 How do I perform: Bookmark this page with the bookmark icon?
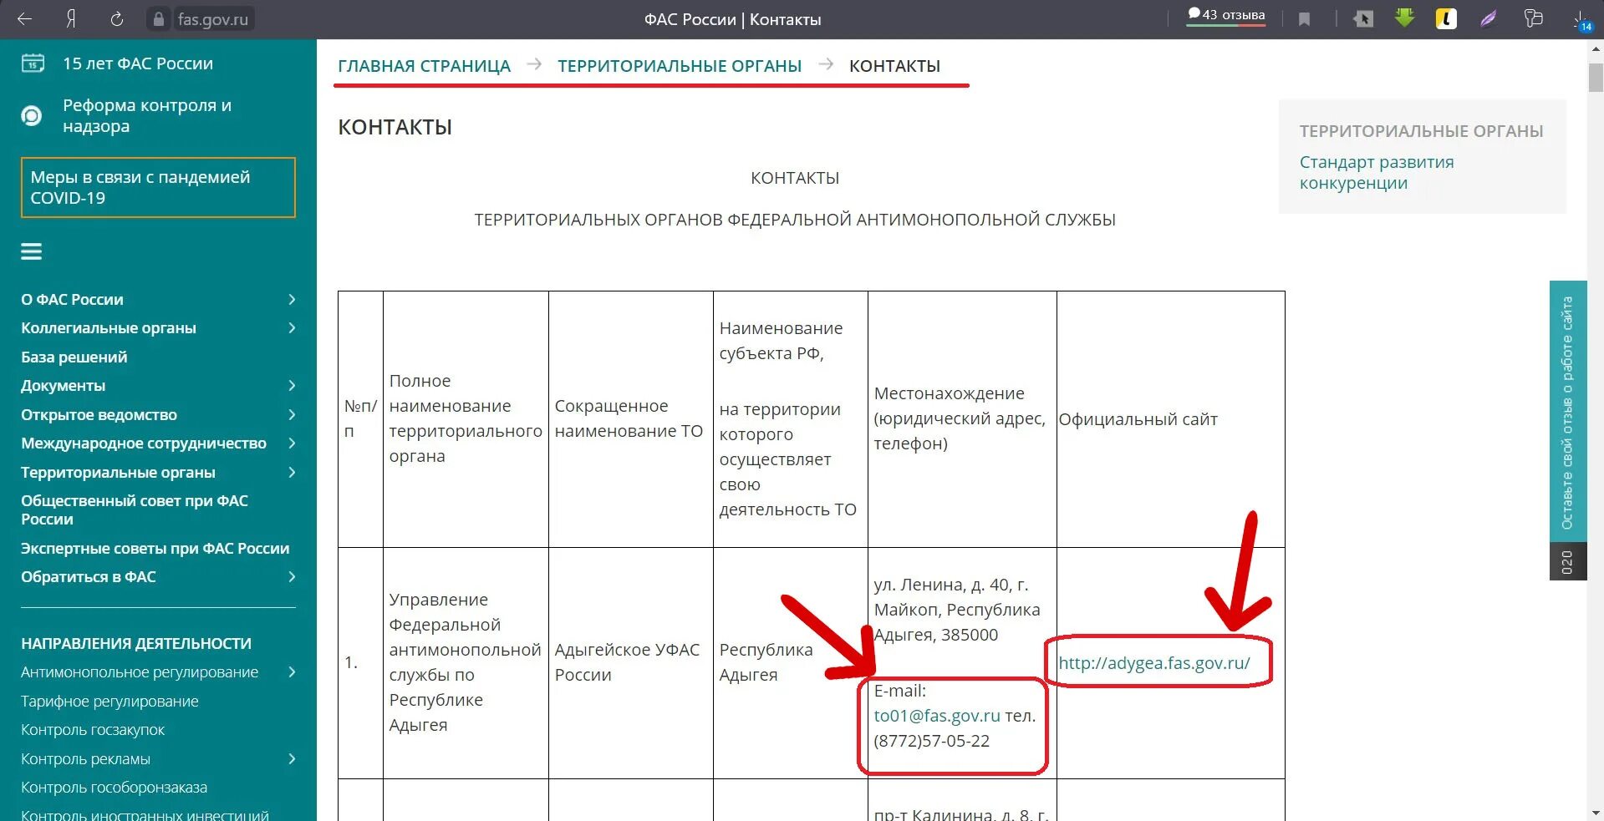point(1304,19)
